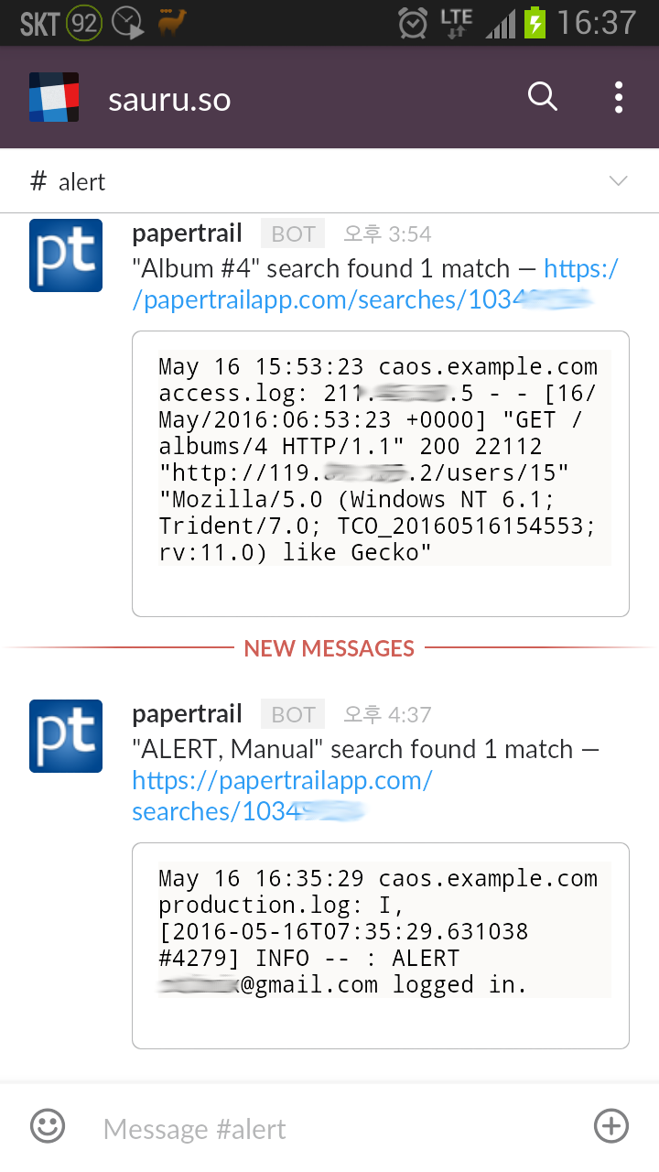Open the sauru.so team name header

tap(169, 99)
